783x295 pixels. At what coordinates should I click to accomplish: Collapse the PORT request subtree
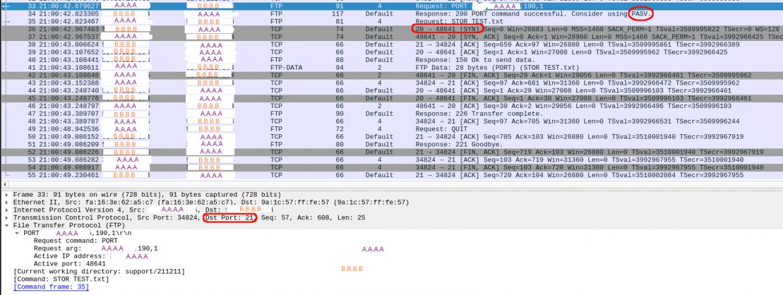[16, 233]
